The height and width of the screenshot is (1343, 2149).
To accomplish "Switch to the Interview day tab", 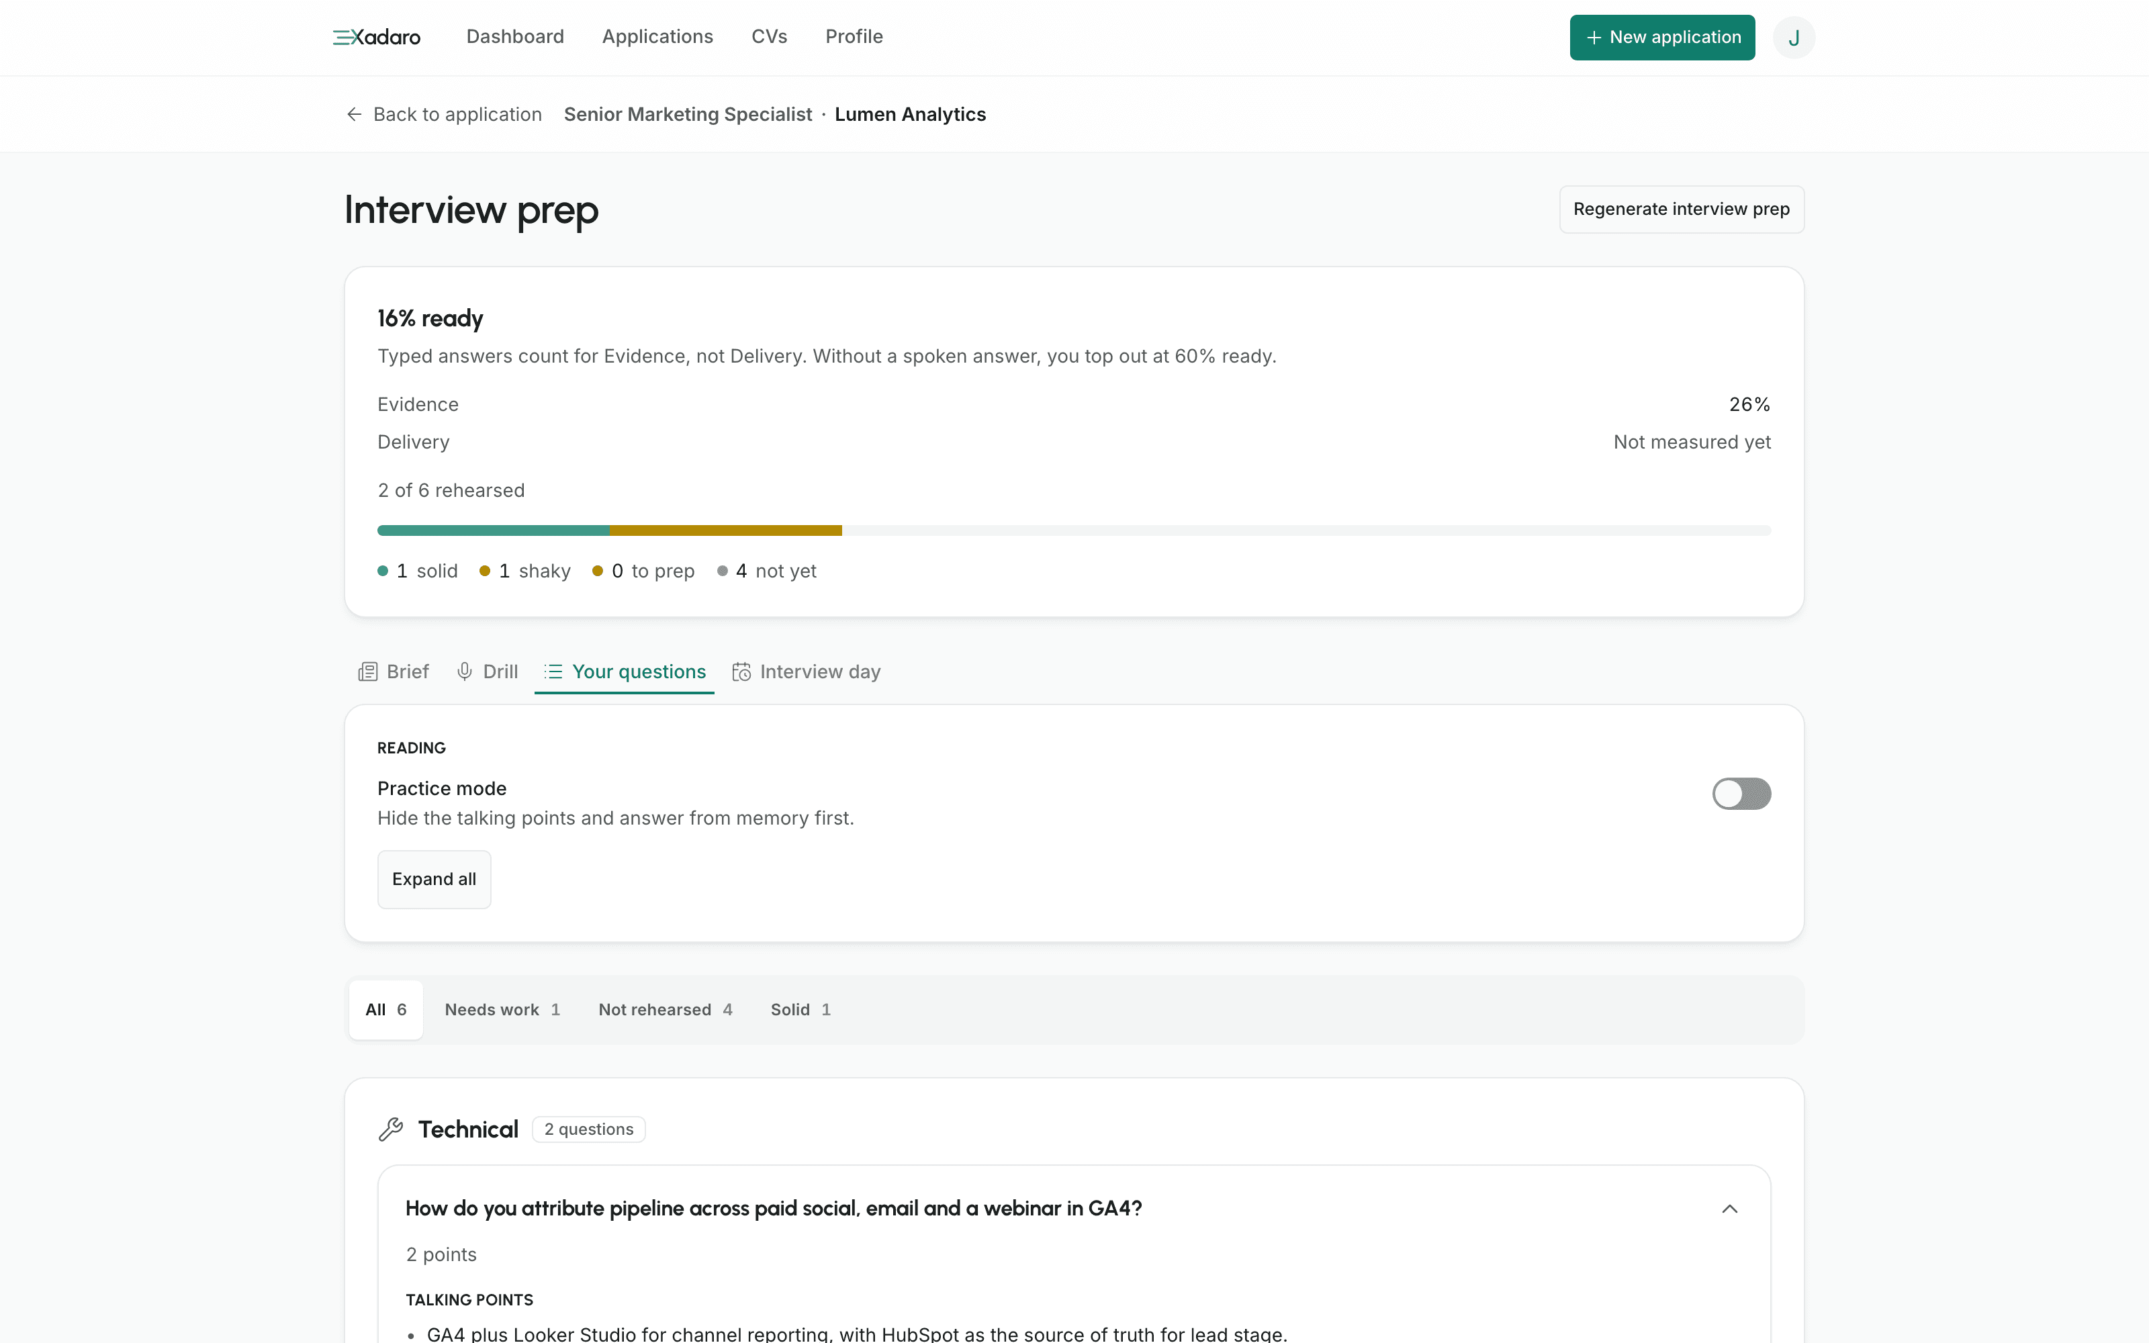I will pos(807,671).
